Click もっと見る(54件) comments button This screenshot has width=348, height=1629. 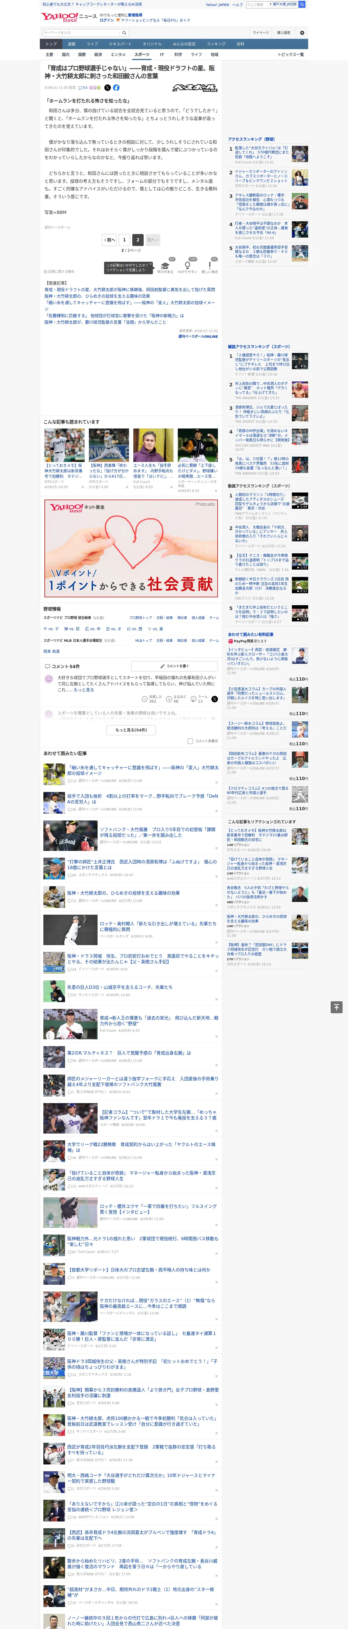[131, 729]
